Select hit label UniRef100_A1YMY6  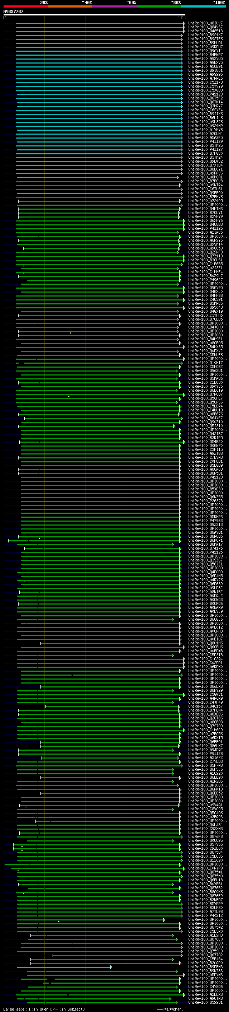[x=205, y=130]
